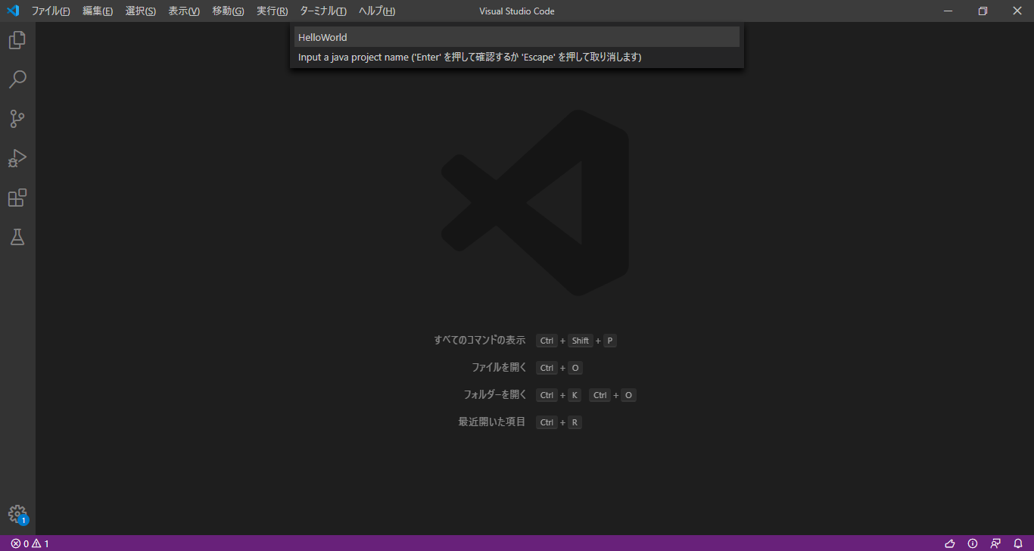Click the thumbs-up icon in status bar
1034x551 pixels.
(x=950, y=543)
